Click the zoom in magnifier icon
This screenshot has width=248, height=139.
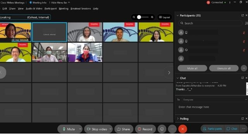tap(152, 17)
